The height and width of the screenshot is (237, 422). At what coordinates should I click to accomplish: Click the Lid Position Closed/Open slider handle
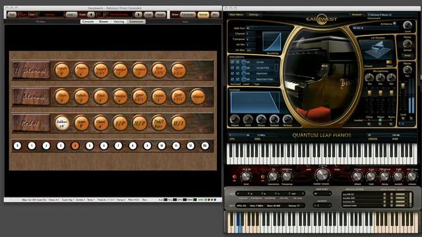click(389, 63)
